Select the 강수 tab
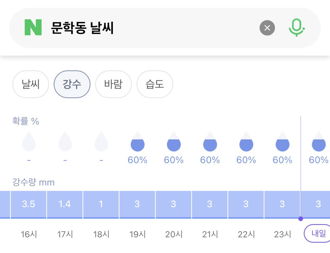 (x=72, y=84)
